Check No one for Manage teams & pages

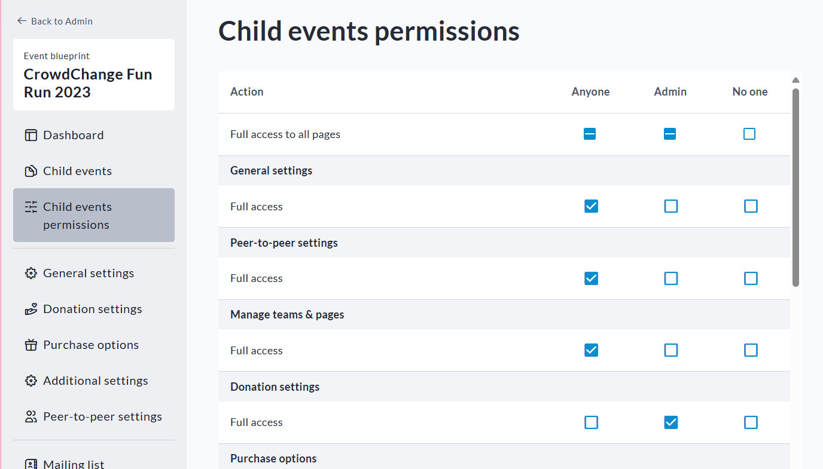(751, 350)
